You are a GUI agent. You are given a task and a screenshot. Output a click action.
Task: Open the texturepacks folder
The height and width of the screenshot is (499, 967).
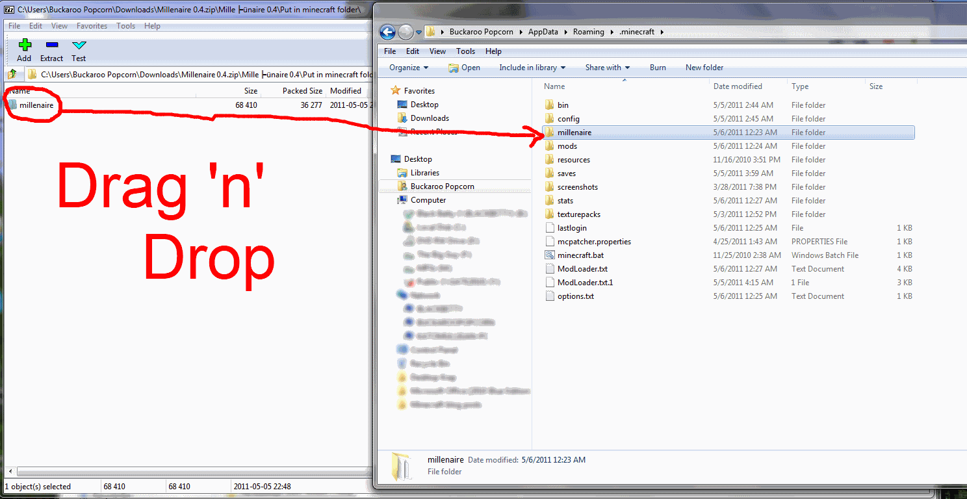point(578,214)
